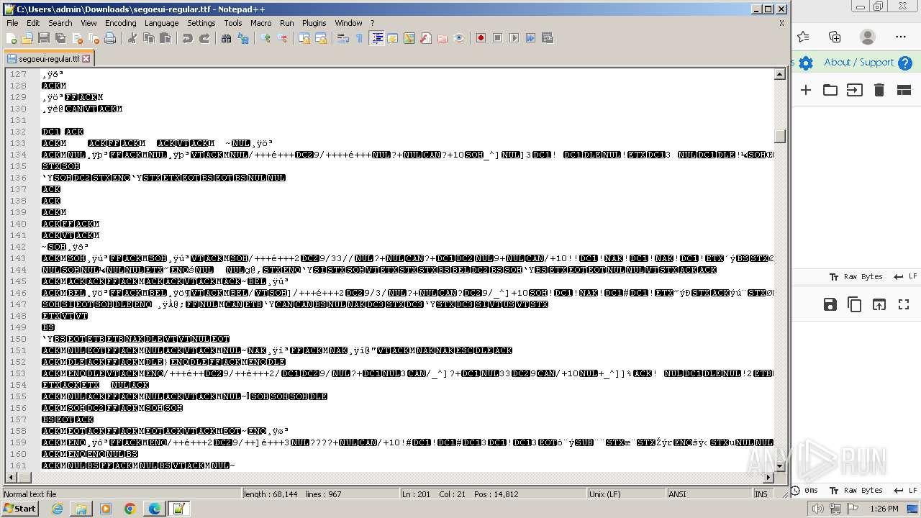Click vertical scrollbar up arrow in editor
Screen dimensions: 921x518
click(780, 74)
